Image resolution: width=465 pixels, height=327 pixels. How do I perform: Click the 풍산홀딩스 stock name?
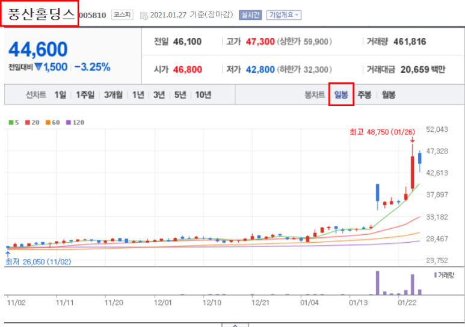41,14
